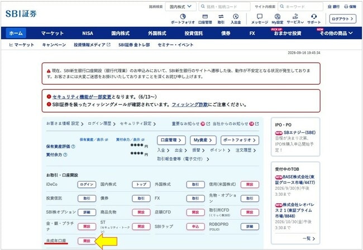This screenshot has height=250, width=363.
Task: Select the 投資信託 nav tab
Action: [x=194, y=33]
